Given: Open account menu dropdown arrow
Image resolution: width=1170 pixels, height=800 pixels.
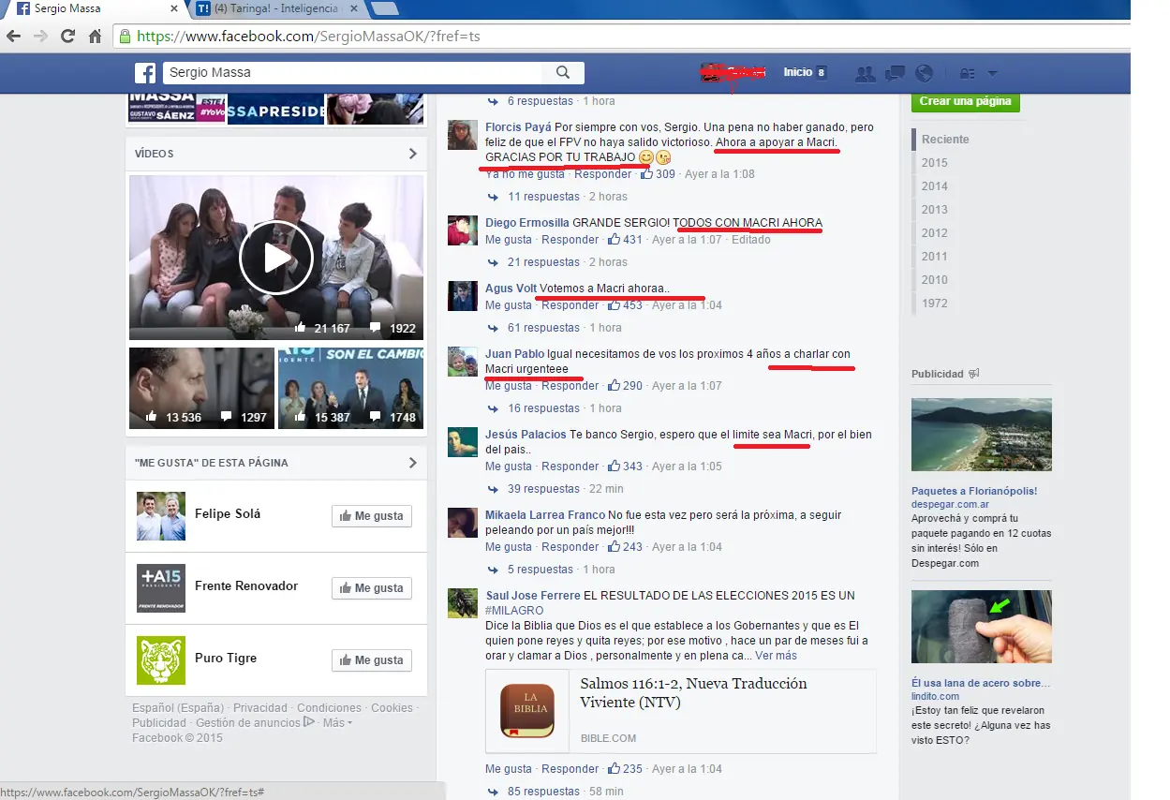Looking at the screenshot, I should (x=992, y=73).
